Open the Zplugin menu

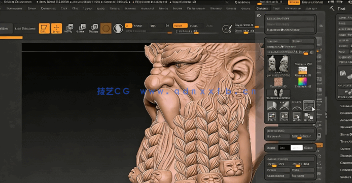pyautogui.click(x=311, y=8)
